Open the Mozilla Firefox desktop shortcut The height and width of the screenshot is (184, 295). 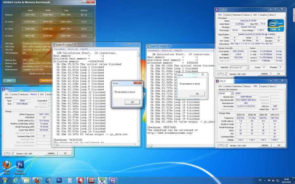pos(6,168)
